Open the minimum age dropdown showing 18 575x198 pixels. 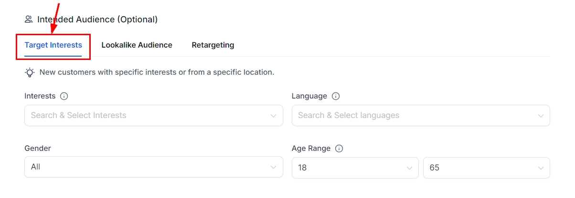point(349,168)
